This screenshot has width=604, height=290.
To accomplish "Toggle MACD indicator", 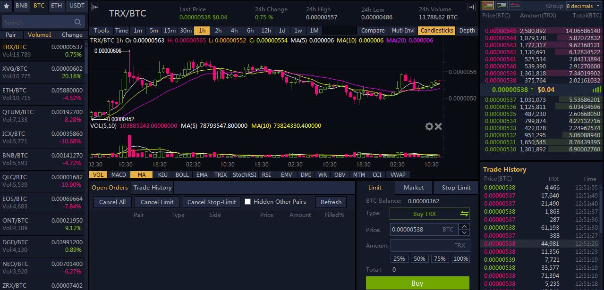I will [x=119, y=174].
